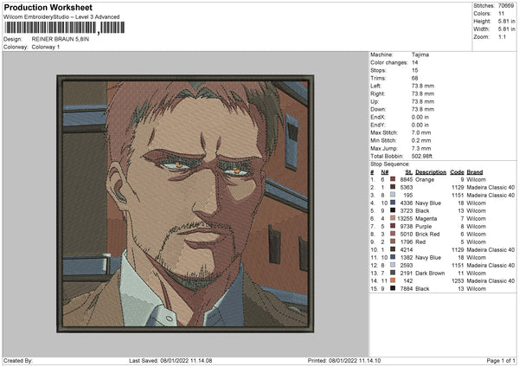Screen dimensions: 519x367
Task: Click the "Description" column header
Action: [431, 172]
